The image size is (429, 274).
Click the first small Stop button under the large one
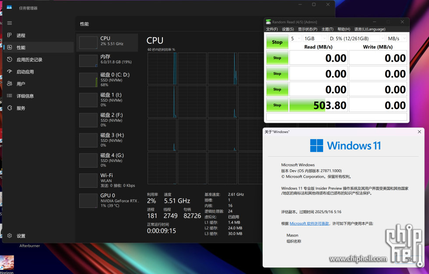[277, 58]
